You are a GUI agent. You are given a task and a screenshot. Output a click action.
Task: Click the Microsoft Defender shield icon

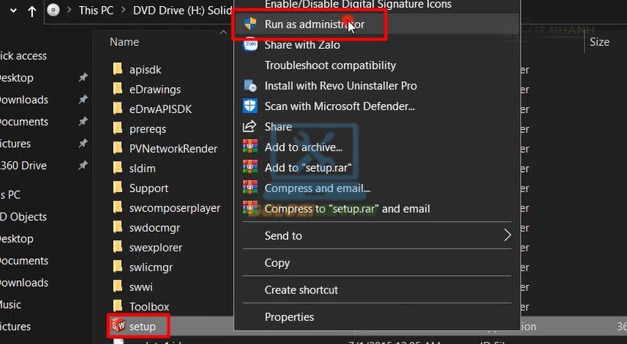pos(250,106)
